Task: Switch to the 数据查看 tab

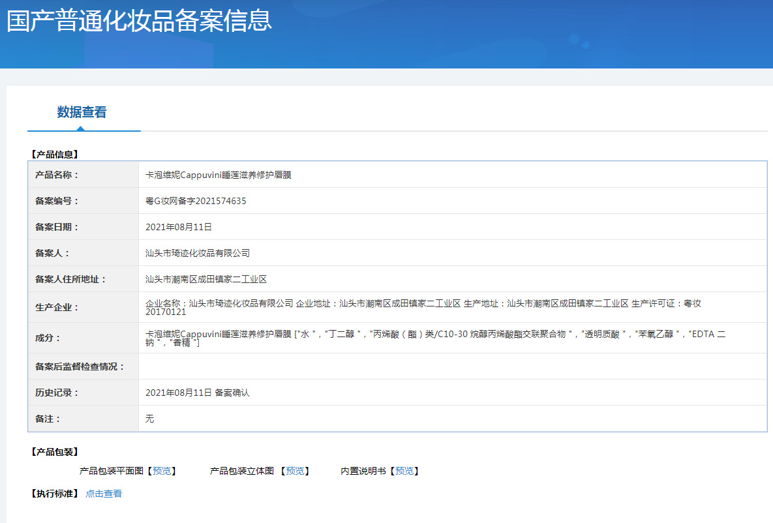Action: pos(82,112)
